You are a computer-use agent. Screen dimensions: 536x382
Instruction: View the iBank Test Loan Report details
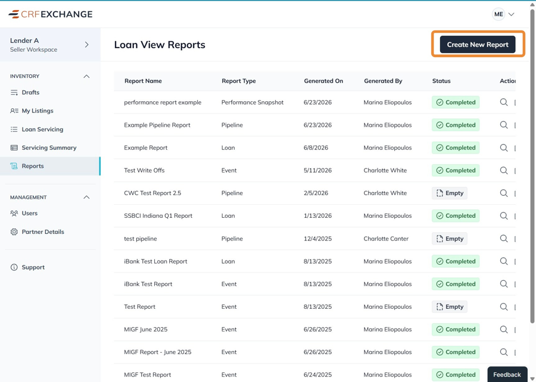503,261
